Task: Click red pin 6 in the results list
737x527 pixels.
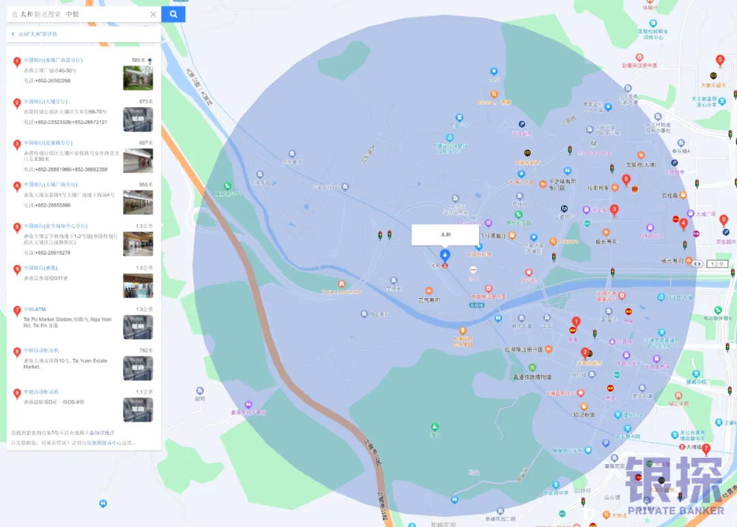Action: click(x=17, y=270)
